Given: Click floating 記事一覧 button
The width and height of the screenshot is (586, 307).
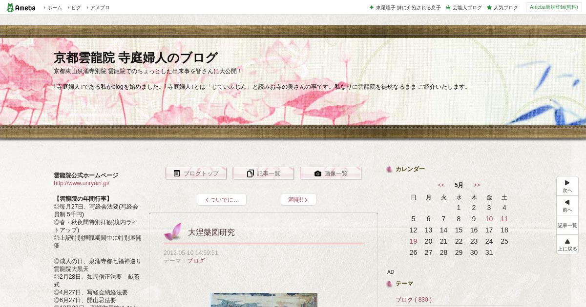Looking at the screenshot, I should [x=567, y=225].
